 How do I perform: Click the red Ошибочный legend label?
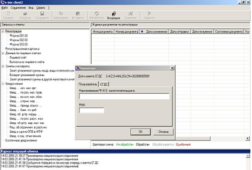click(x=183, y=144)
